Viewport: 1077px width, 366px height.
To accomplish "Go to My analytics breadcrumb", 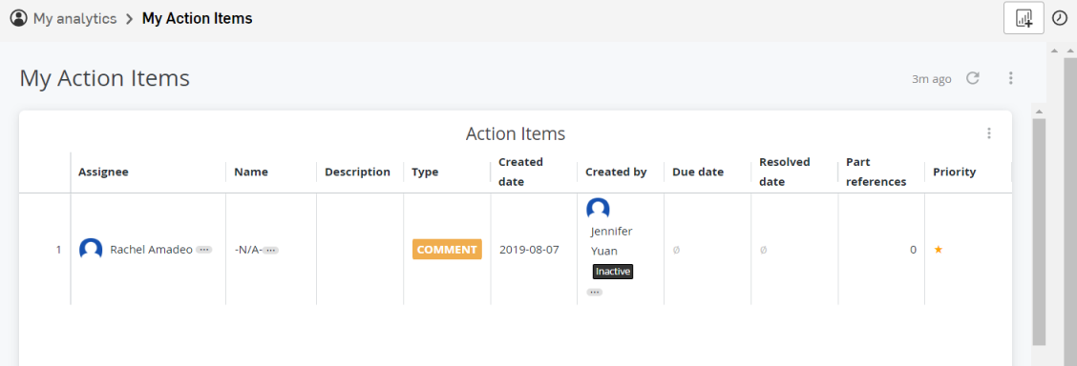I will tap(74, 18).
